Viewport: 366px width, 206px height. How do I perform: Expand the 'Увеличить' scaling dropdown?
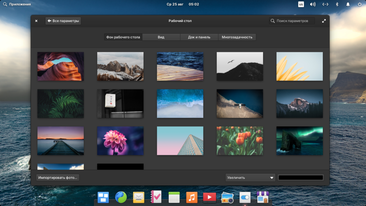250,177
